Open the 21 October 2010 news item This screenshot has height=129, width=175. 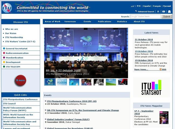(x=144, y=39)
